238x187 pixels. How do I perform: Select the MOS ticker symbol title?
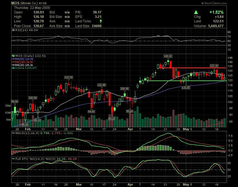point(15,3)
